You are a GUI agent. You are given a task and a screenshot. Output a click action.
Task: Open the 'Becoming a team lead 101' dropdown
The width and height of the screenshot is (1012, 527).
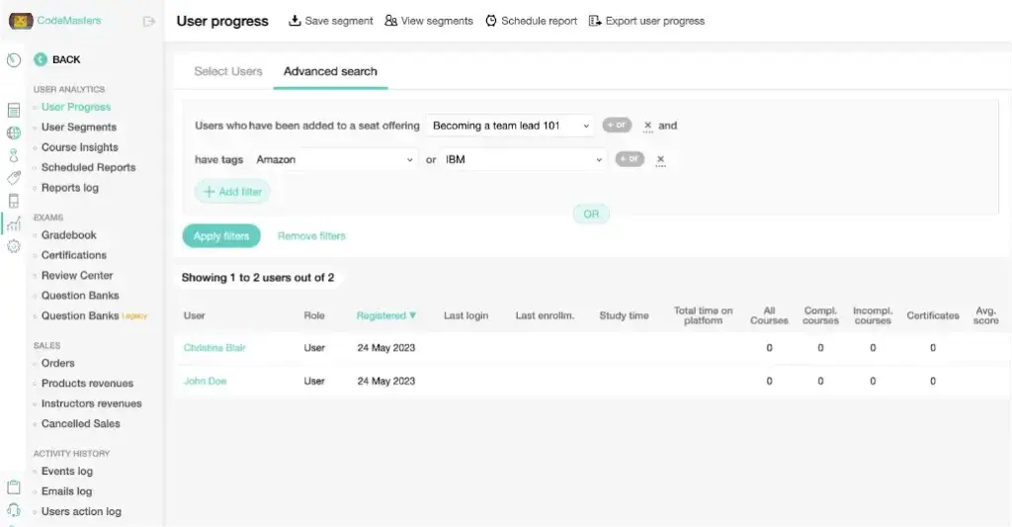coord(509,126)
